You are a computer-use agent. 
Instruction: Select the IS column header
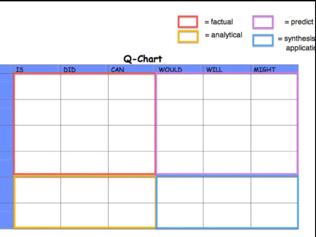(x=19, y=70)
